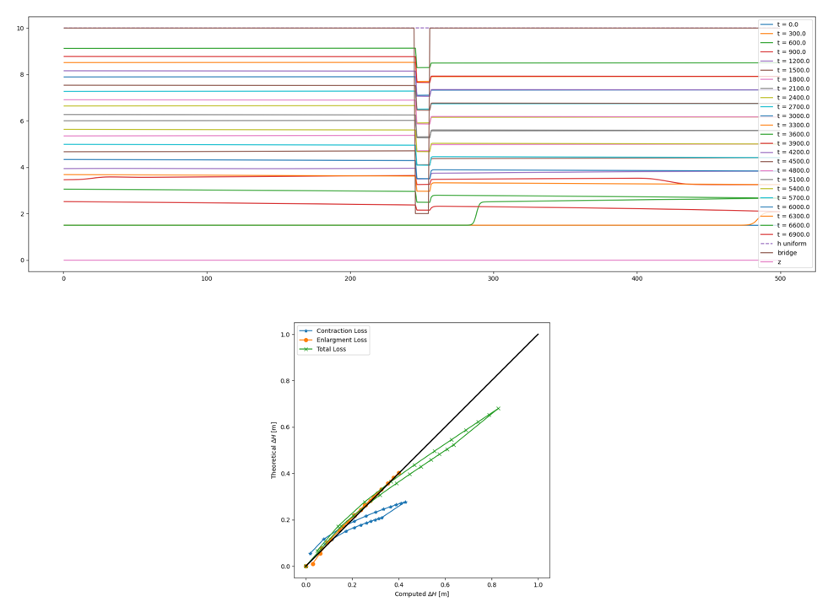Image resolution: width=828 pixels, height=607 pixels.
Task: Click the '1.0' y-axis tick on lower plot
Action: point(285,335)
